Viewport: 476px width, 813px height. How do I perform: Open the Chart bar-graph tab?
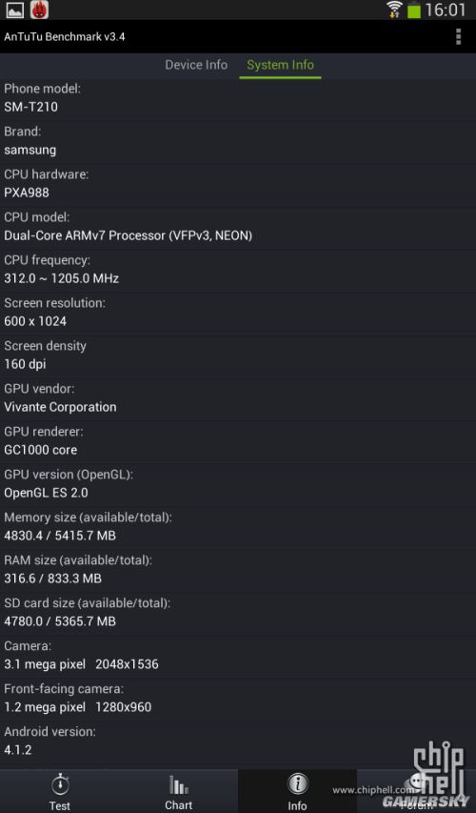pos(179,791)
